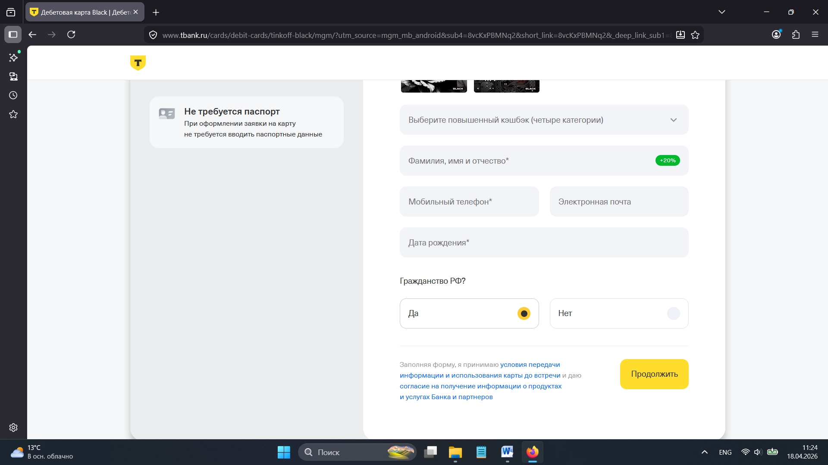
Task: Select the second black card design thumbnail
Action: coord(506,86)
